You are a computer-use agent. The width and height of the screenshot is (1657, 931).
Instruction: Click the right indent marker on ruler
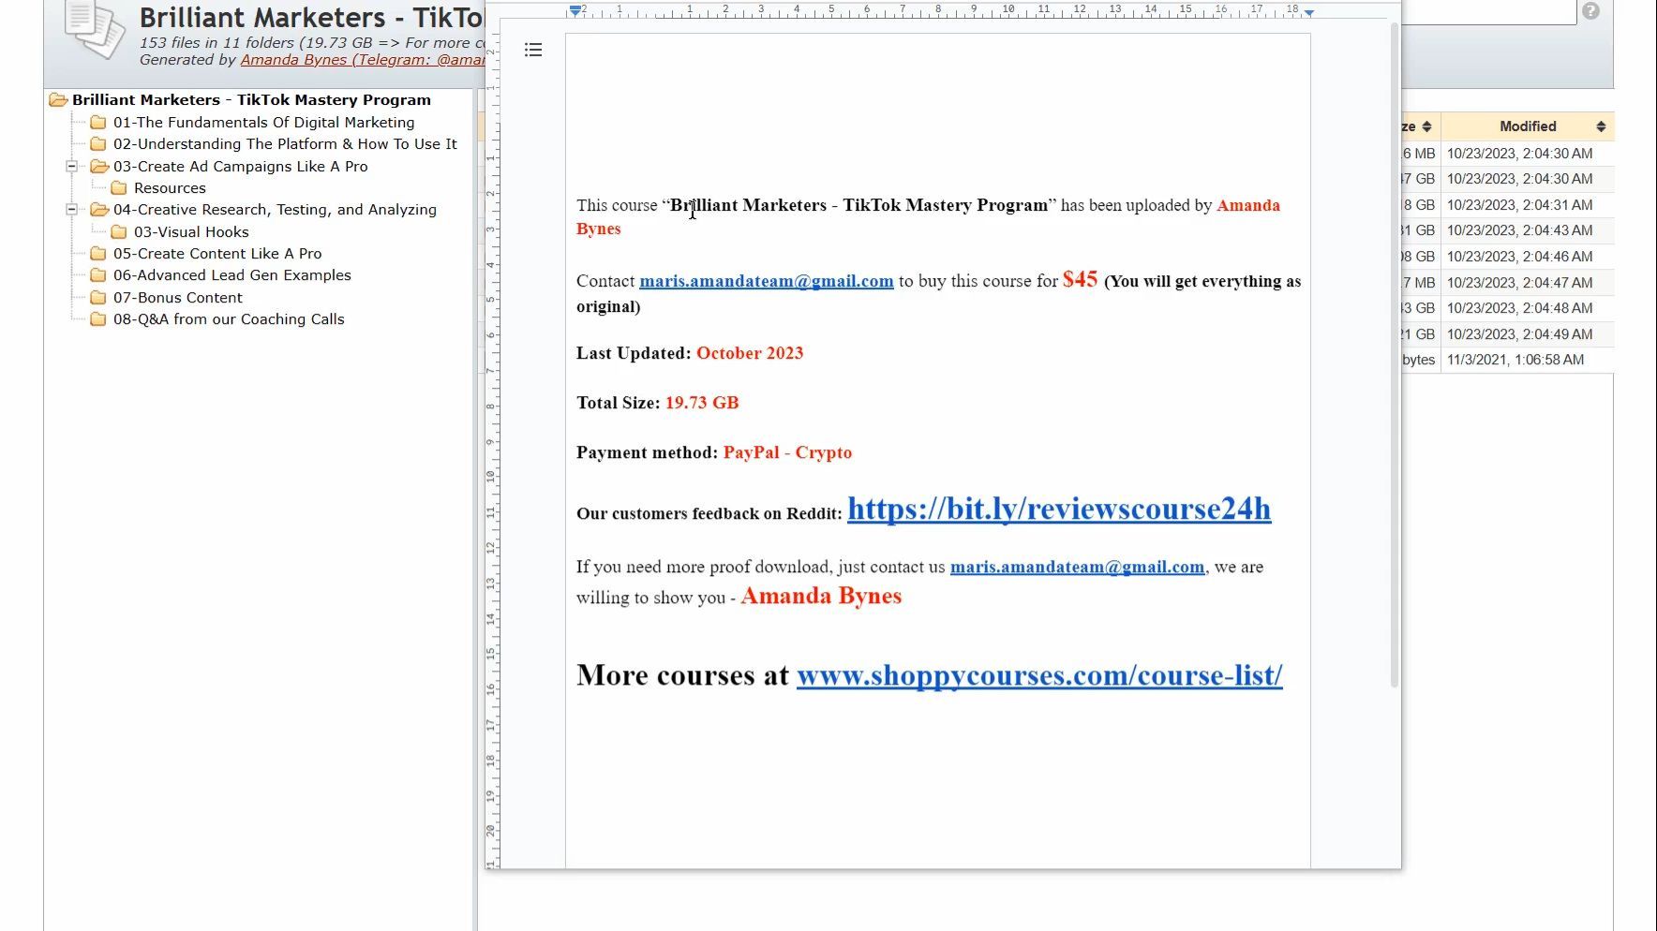[x=1309, y=12]
